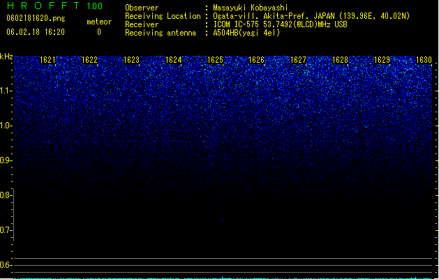Viewport: 439px width, 279px height.
Task: Click the 1622 time marker
Action: tap(89, 60)
